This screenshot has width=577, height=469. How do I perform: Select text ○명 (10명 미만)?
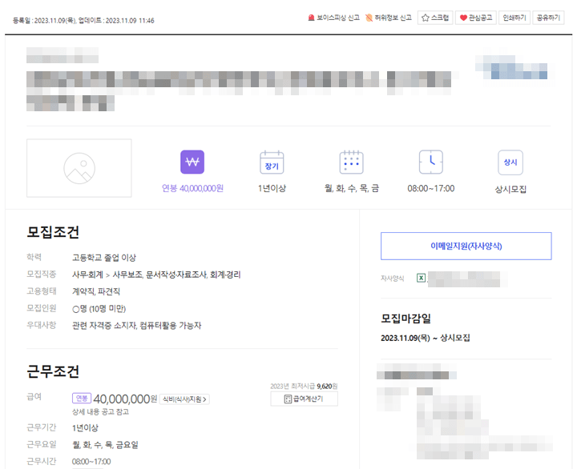click(x=99, y=308)
